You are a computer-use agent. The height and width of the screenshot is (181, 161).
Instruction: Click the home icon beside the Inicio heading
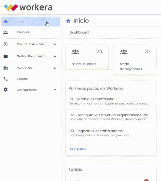[x=68, y=21]
